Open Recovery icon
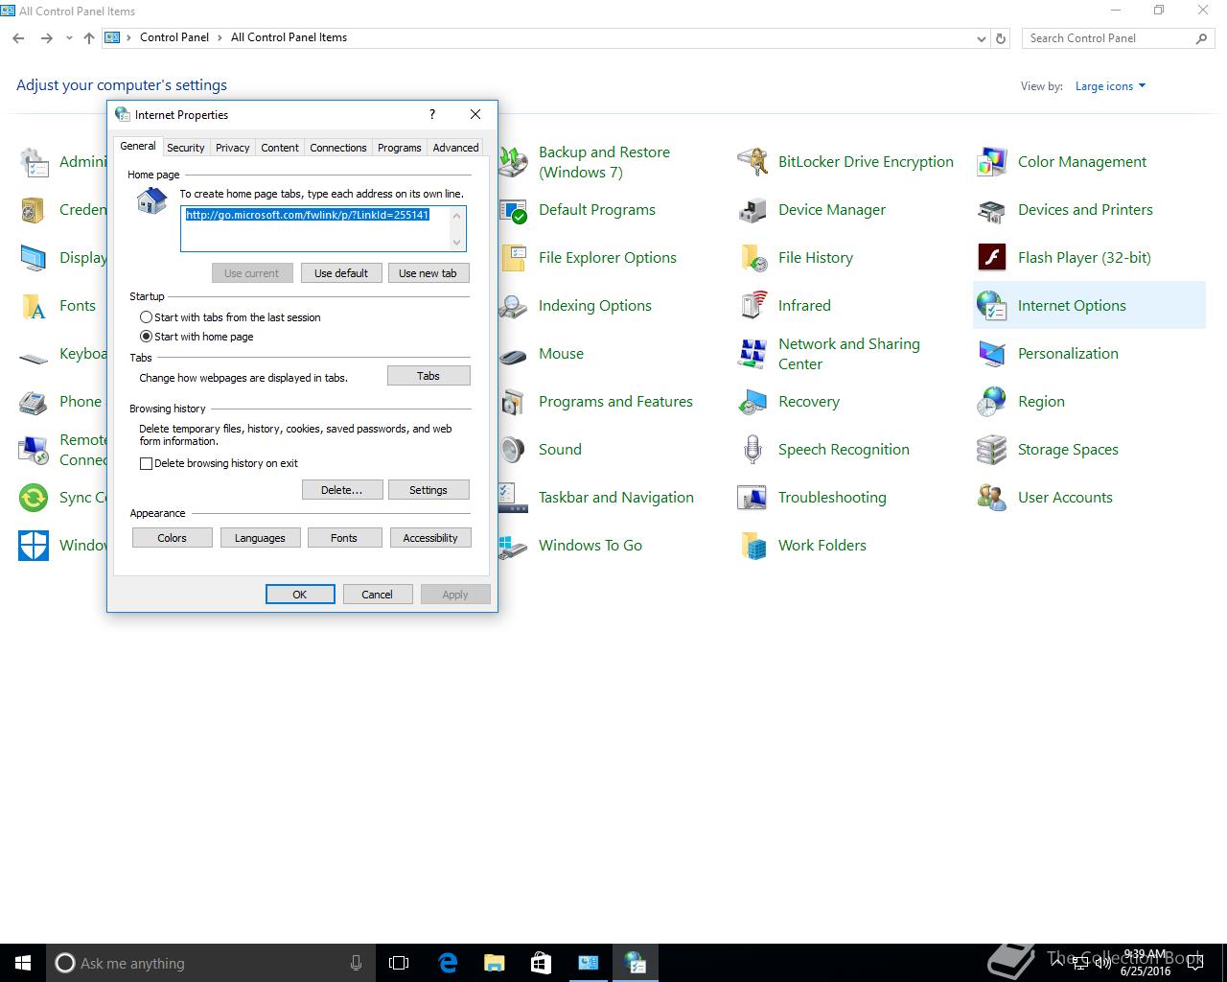This screenshot has width=1227, height=982. 752,402
